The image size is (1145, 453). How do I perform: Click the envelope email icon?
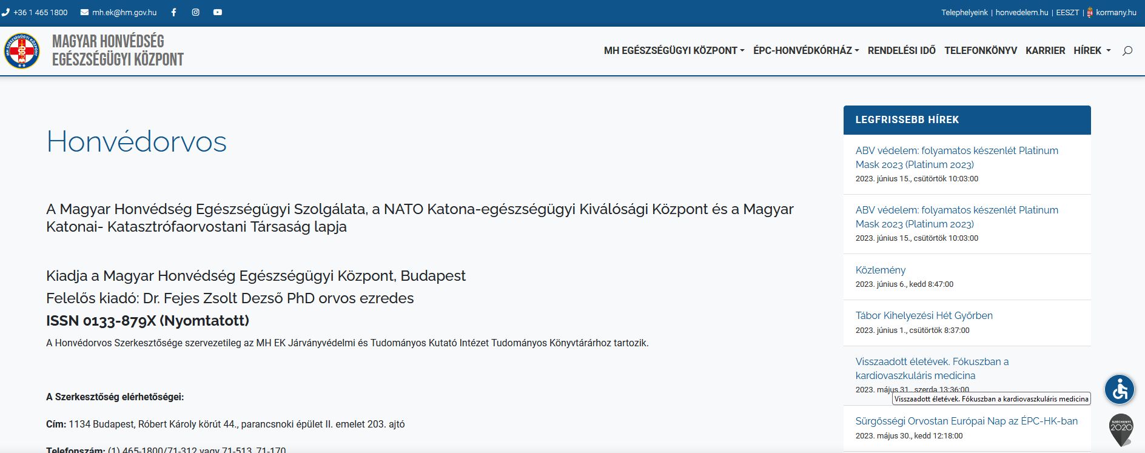[84, 12]
